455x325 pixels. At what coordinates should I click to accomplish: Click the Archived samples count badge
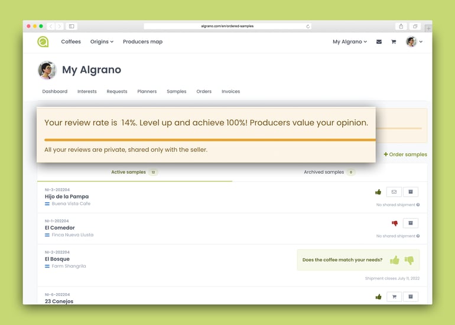(x=351, y=172)
